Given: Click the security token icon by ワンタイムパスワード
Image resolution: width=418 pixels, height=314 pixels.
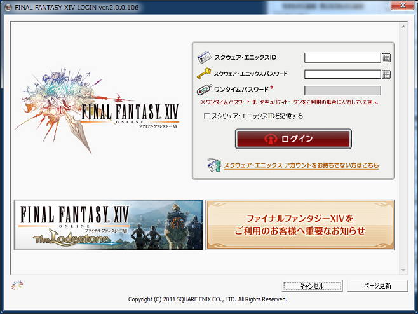Looking at the screenshot, I should 204,90.
